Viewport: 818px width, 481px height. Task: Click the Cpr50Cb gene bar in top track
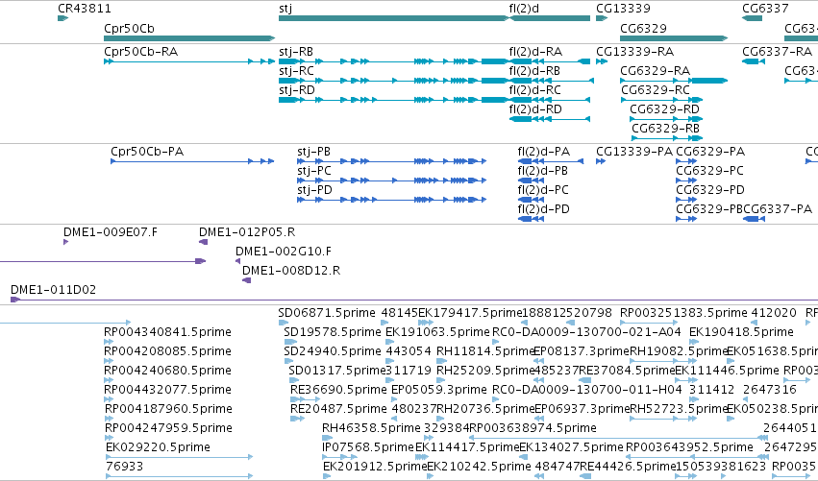(189, 38)
